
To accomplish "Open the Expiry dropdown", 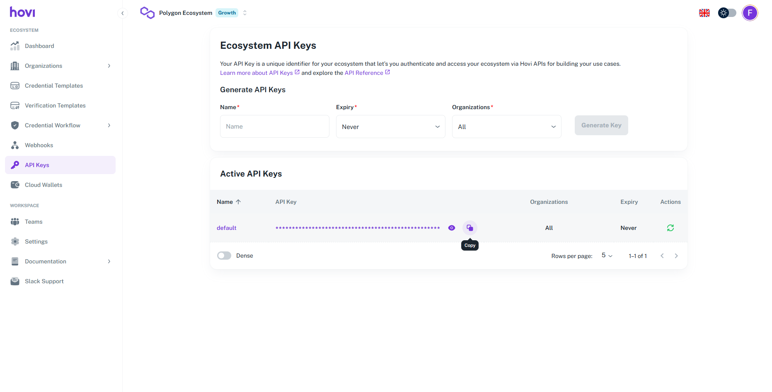I will point(390,127).
